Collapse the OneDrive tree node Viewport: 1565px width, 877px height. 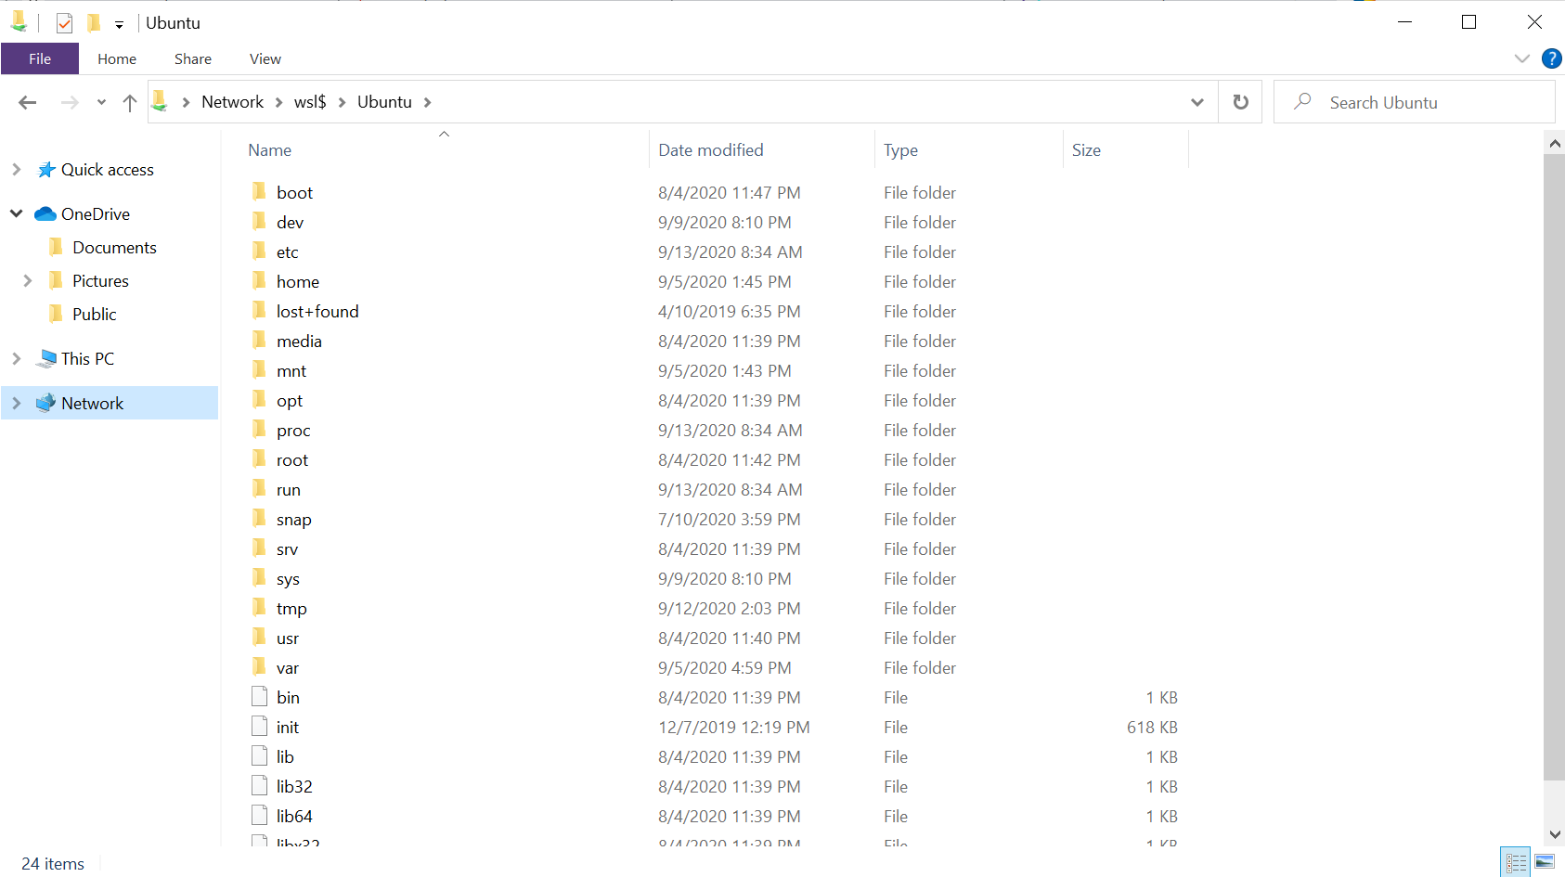coord(16,214)
